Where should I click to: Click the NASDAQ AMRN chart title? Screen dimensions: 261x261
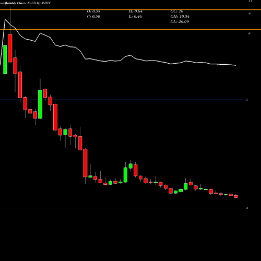tap(39, 3)
